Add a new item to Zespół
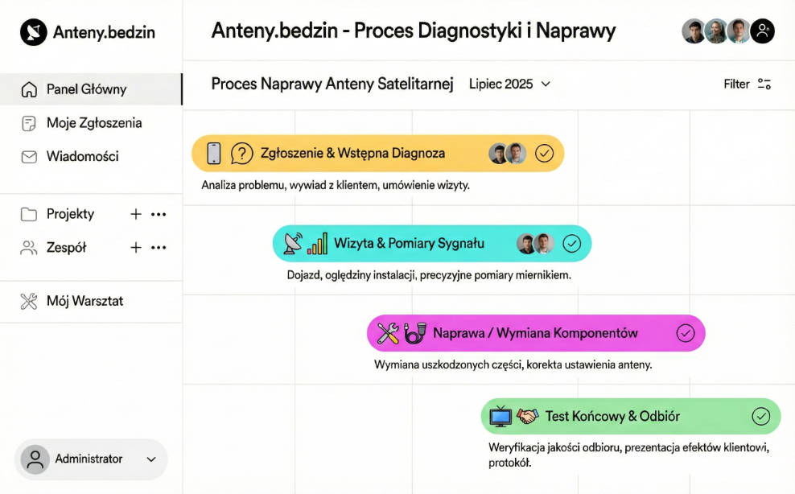Viewport: 795px width, 494px height. 136,248
